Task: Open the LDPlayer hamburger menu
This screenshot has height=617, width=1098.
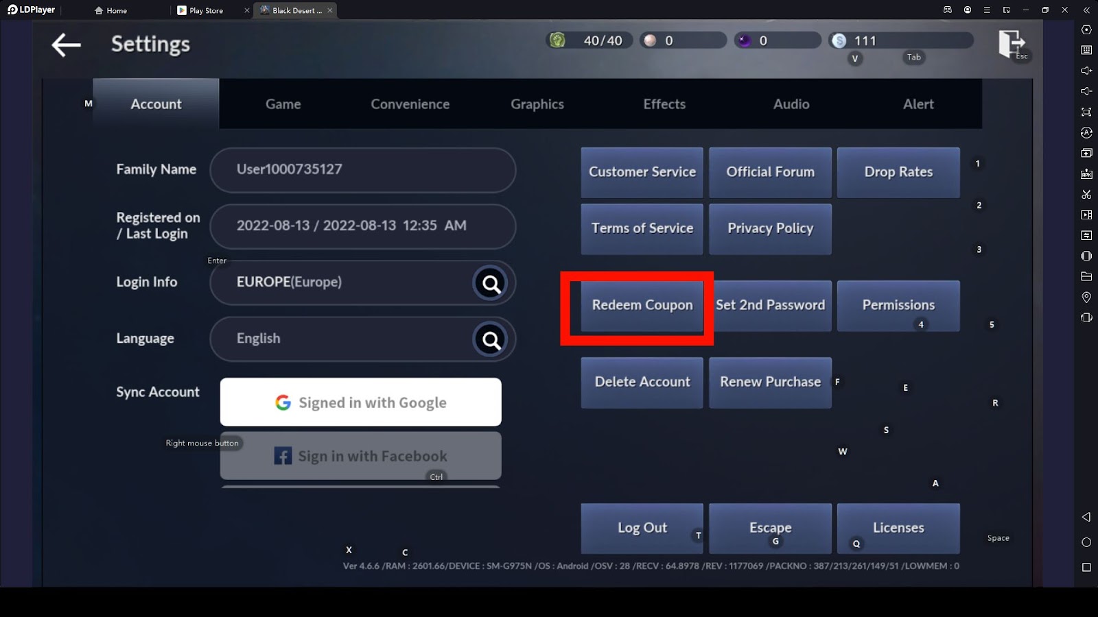Action: (x=987, y=10)
